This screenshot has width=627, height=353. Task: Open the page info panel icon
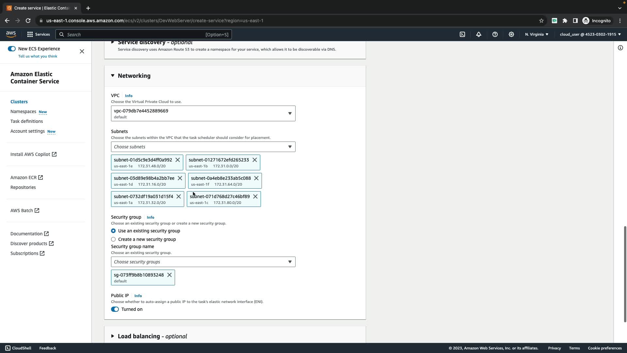620,48
